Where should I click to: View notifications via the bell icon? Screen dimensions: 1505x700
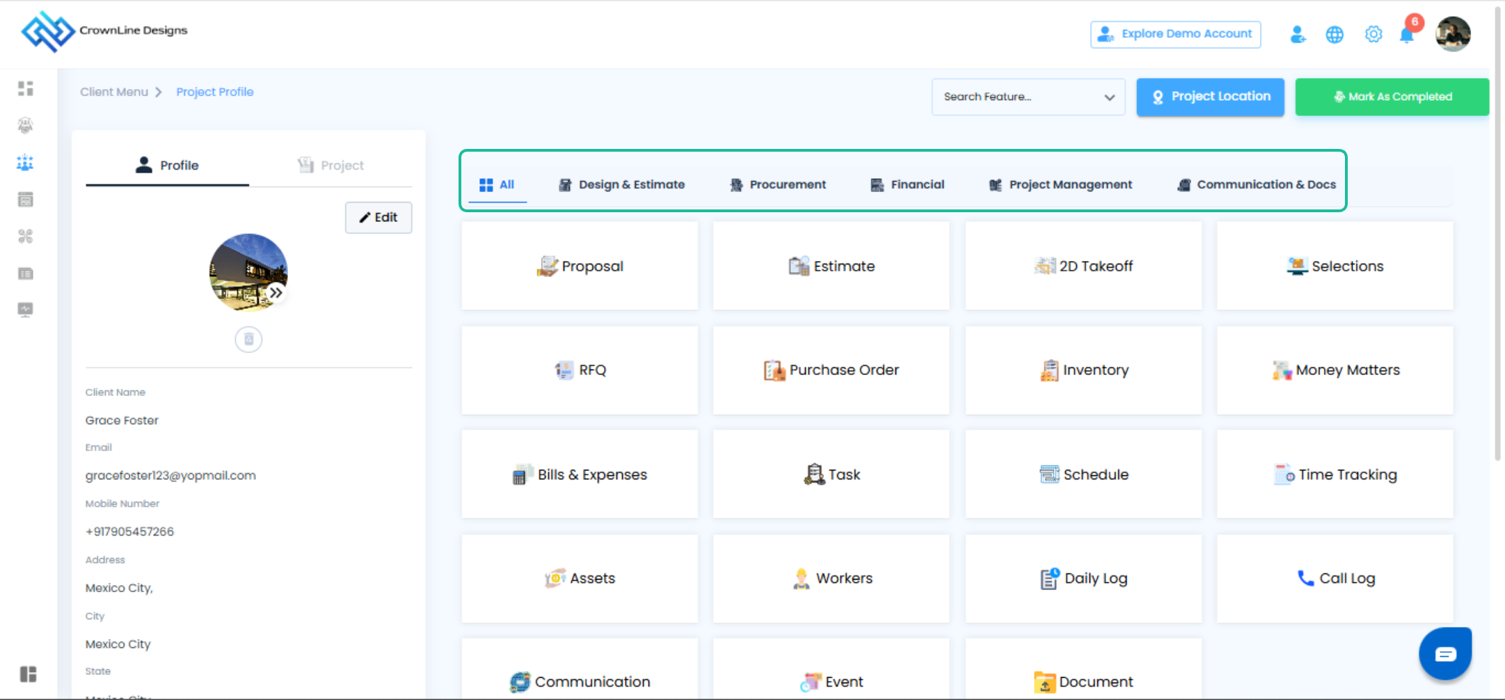click(1408, 34)
